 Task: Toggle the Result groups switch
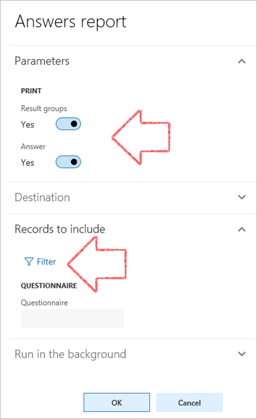(68, 124)
